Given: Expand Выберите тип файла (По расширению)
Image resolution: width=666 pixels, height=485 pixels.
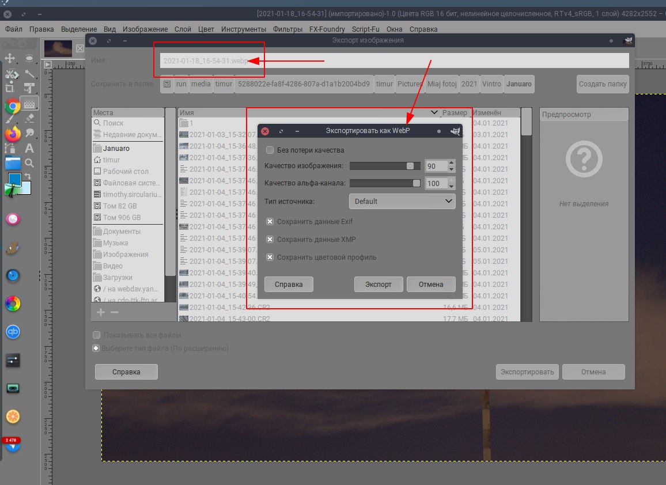Looking at the screenshot, I should (x=96, y=348).
